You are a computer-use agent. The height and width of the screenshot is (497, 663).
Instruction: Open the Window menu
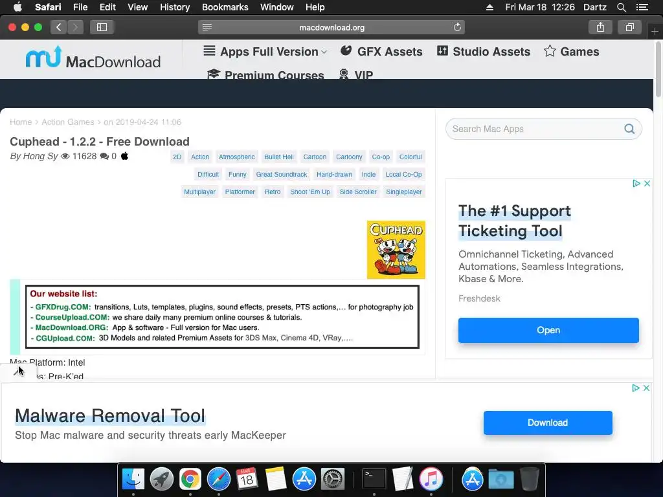click(x=276, y=7)
